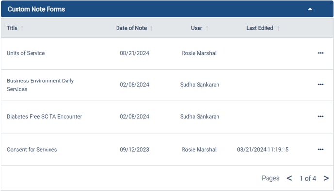Click the Date of Note header
Image resolution: width=334 pixels, height=191 pixels.
coord(131,28)
